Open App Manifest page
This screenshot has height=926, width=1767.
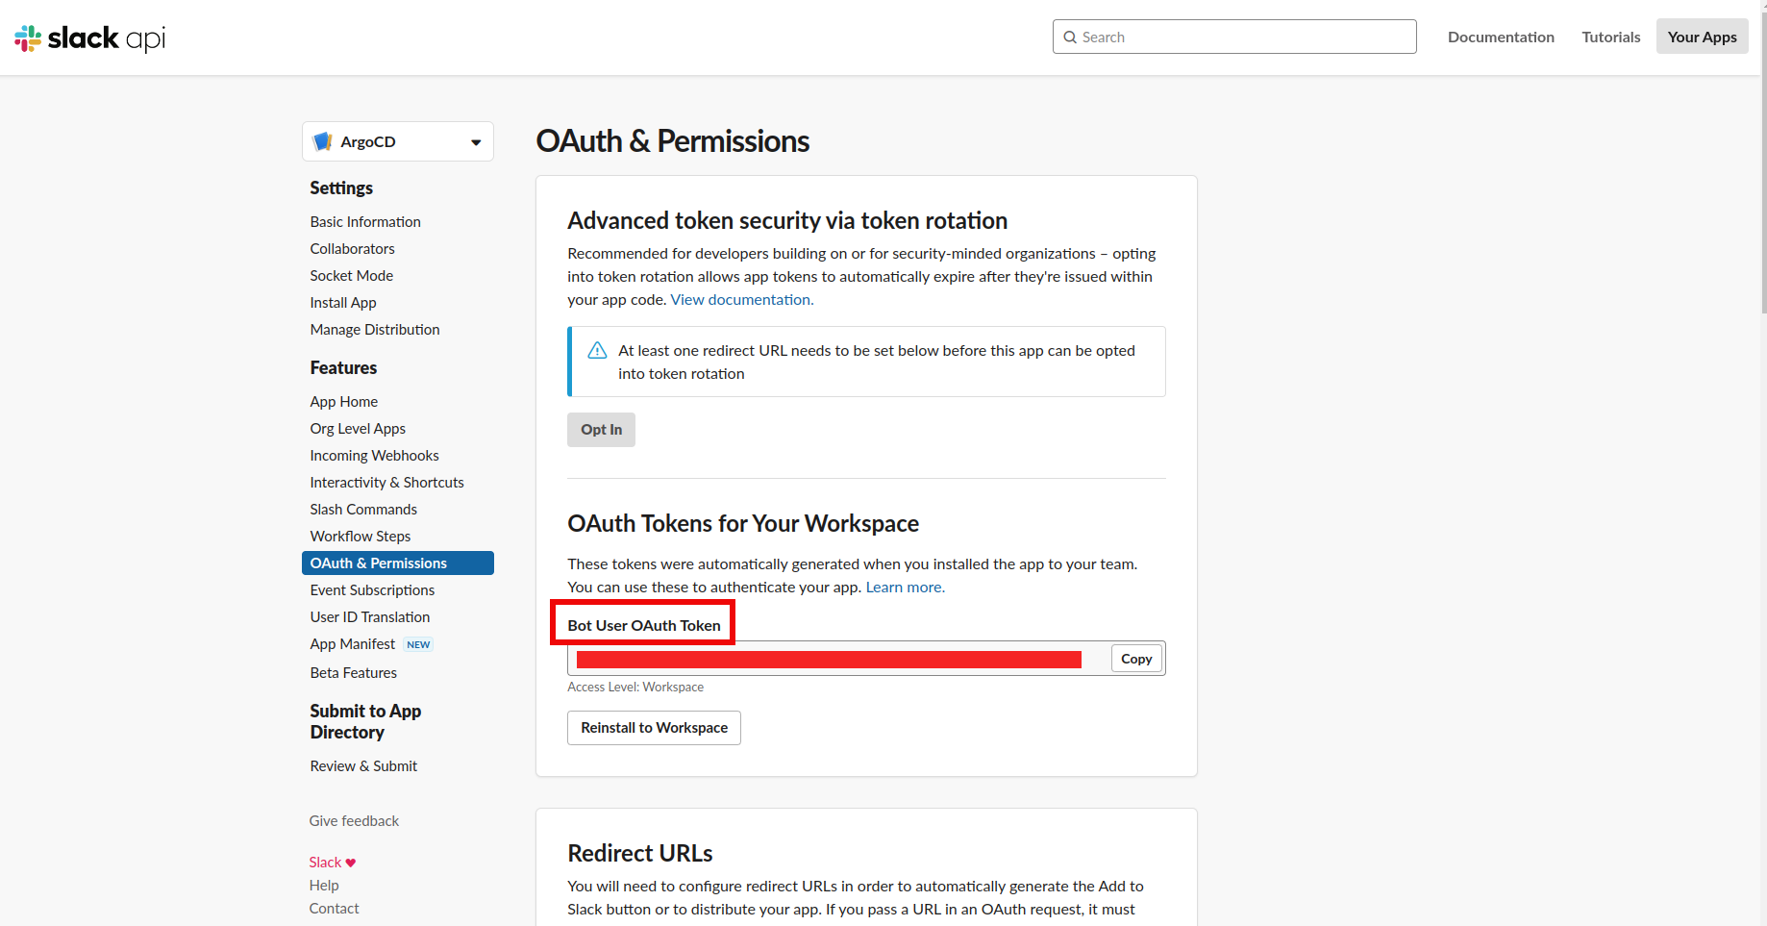353,643
